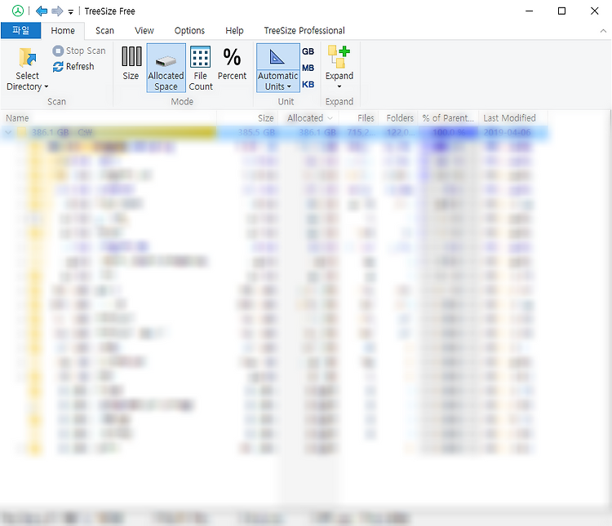Image resolution: width=612 pixels, height=526 pixels.
Task: Set display unit to KB
Action: (x=308, y=84)
